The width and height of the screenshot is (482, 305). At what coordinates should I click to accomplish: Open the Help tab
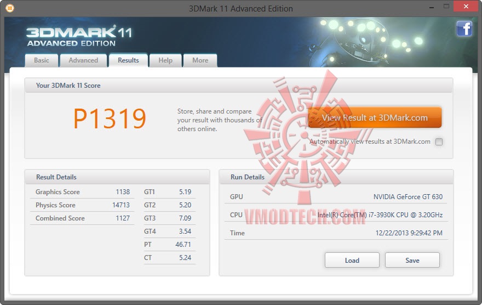165,60
